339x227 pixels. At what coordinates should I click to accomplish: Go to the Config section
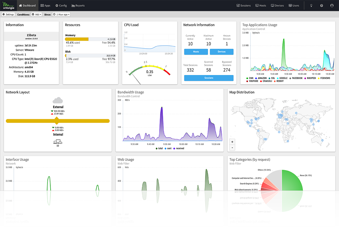click(61, 5)
